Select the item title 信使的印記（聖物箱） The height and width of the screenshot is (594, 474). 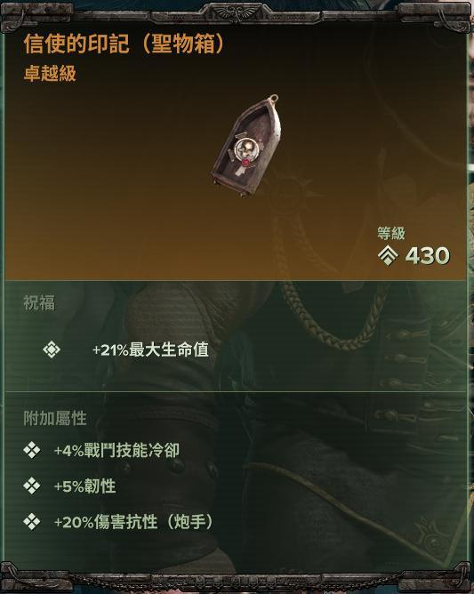pos(125,44)
